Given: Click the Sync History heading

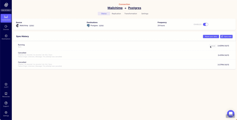Looking at the screenshot, I should 22,37.
